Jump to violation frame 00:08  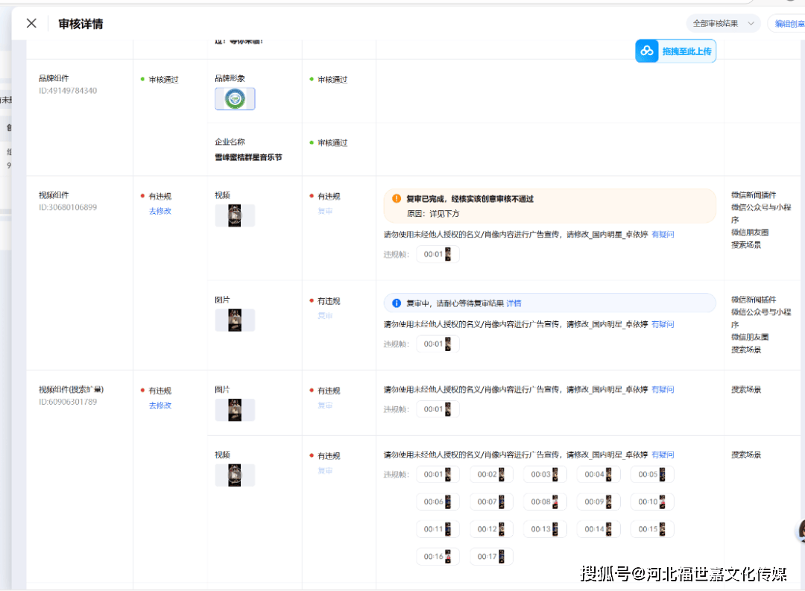(x=545, y=502)
